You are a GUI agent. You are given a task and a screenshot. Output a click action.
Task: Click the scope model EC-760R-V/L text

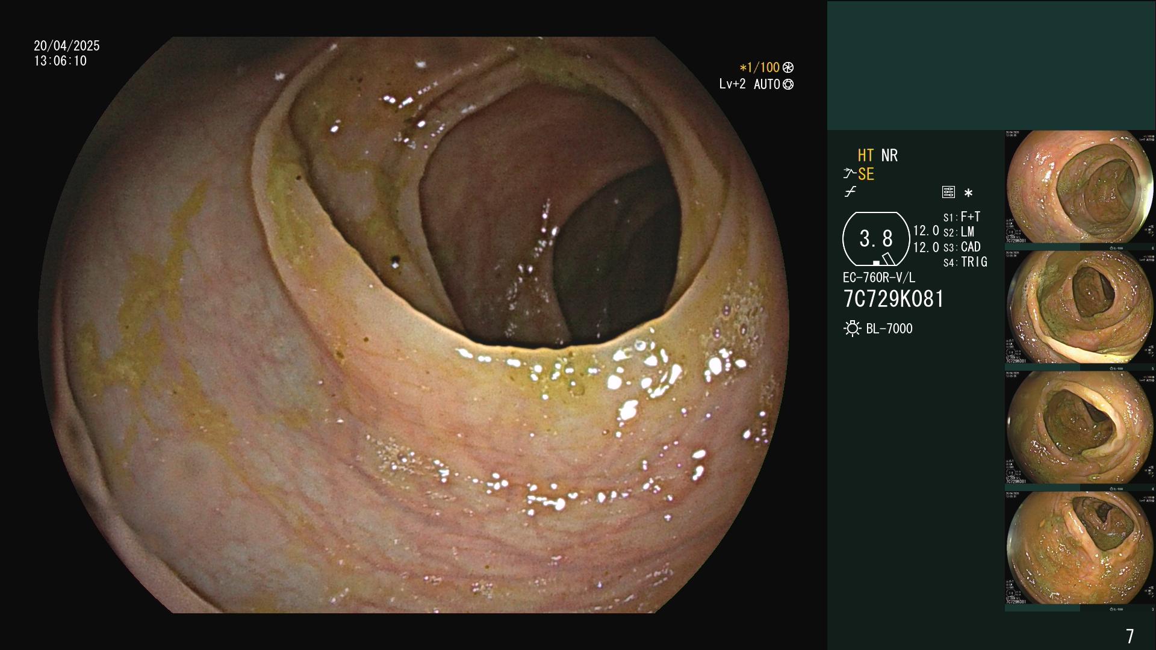point(879,277)
